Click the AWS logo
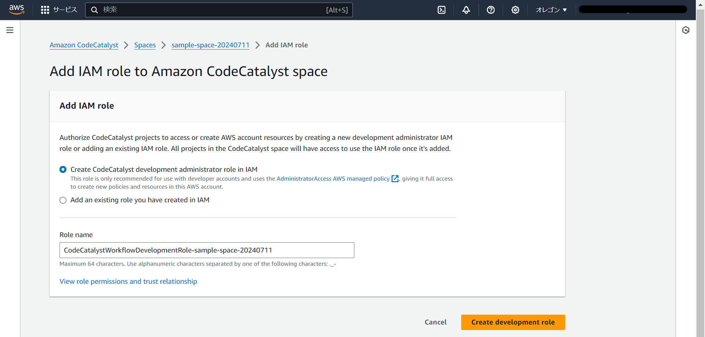Screen dimensions: 705x337 coord(17,10)
